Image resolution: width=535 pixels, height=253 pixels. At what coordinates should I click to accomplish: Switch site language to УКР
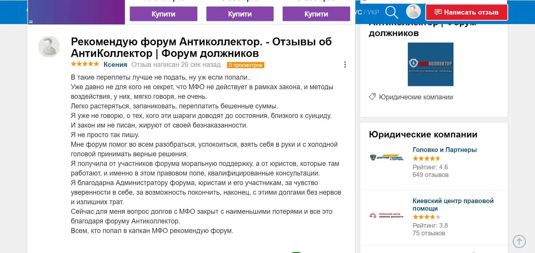373,12
